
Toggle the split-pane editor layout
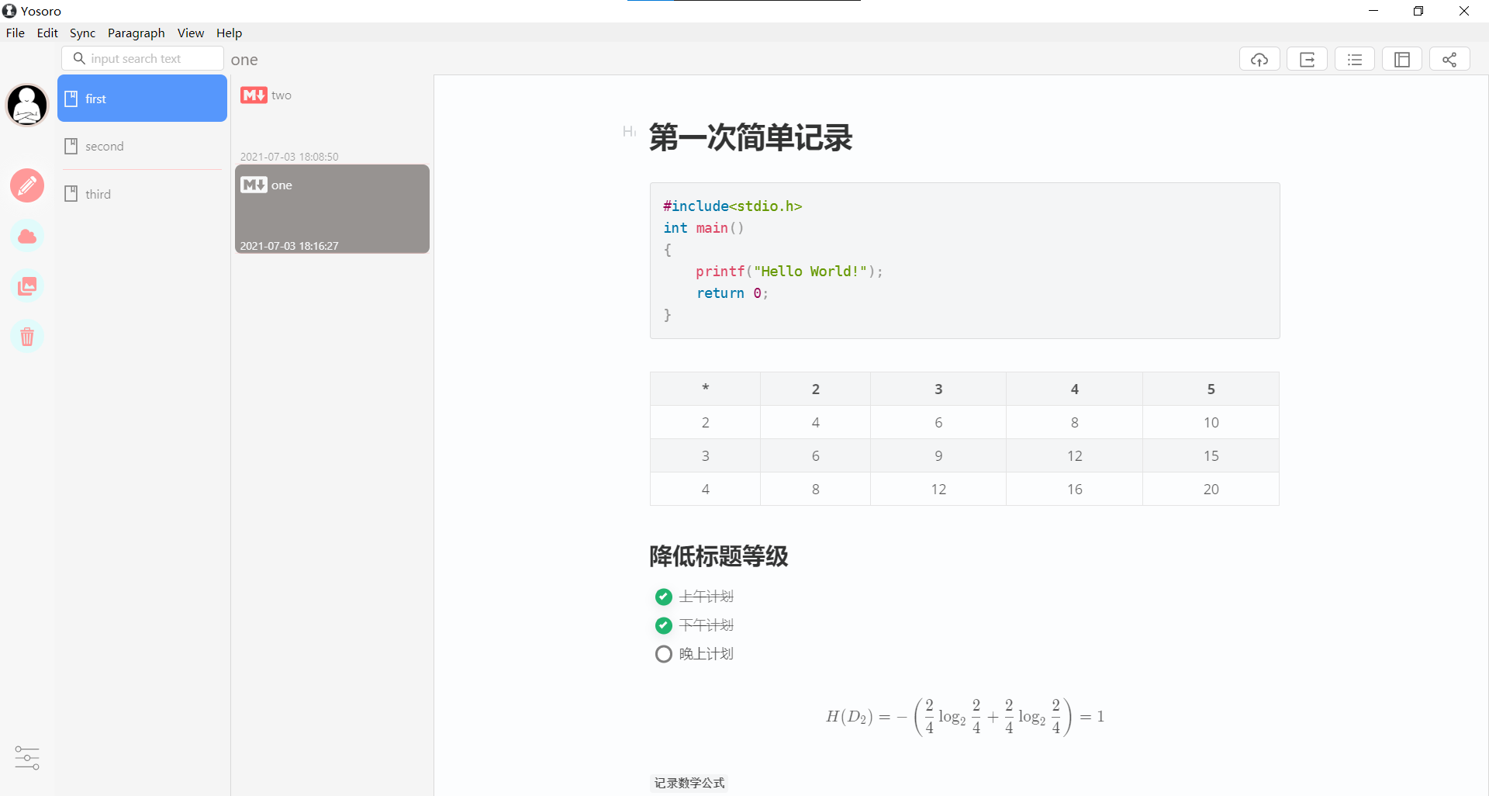click(x=1402, y=59)
